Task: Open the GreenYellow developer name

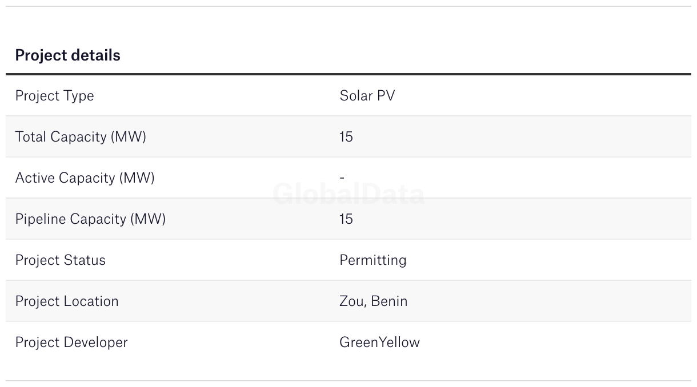Action: click(379, 342)
